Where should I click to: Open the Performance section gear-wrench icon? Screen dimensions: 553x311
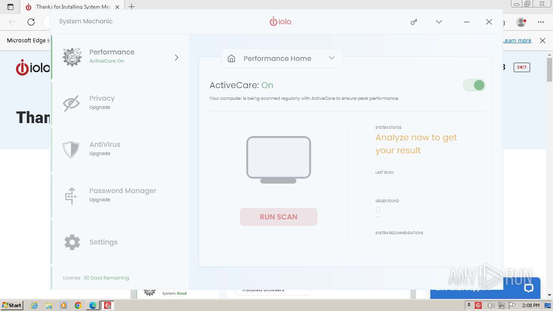click(x=72, y=57)
